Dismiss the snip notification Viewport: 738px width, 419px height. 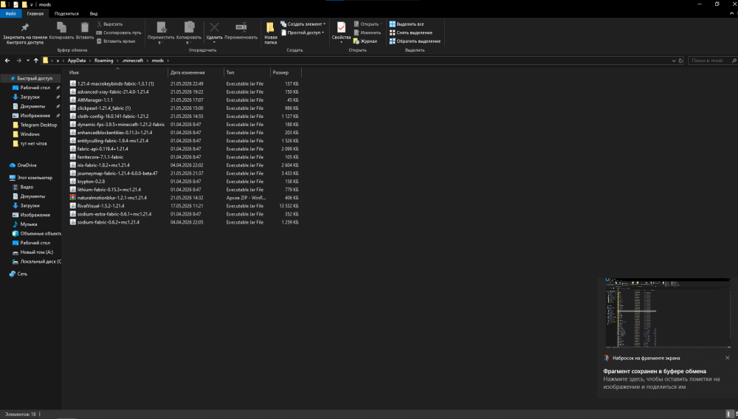727,358
